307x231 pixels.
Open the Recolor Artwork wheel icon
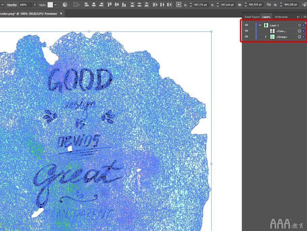(x=65, y=5)
